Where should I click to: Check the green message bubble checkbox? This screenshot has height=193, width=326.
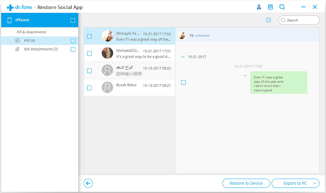(x=183, y=83)
